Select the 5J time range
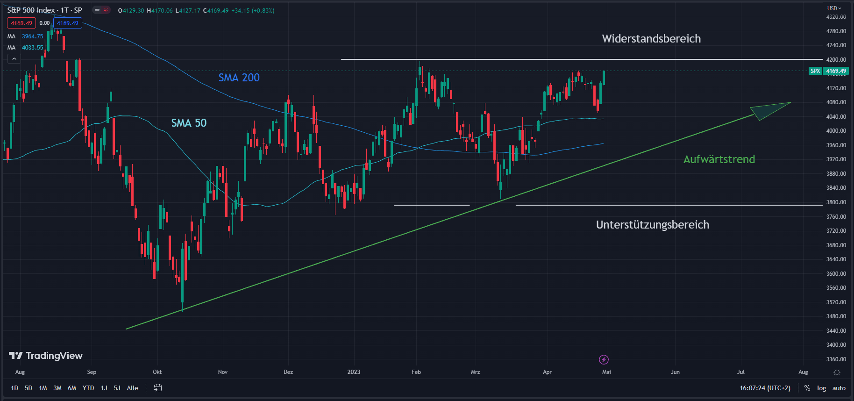 pyautogui.click(x=117, y=388)
